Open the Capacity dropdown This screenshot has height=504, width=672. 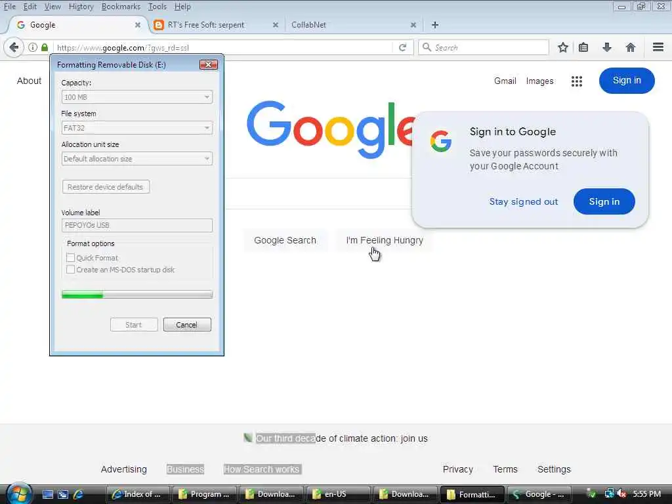[x=136, y=97]
